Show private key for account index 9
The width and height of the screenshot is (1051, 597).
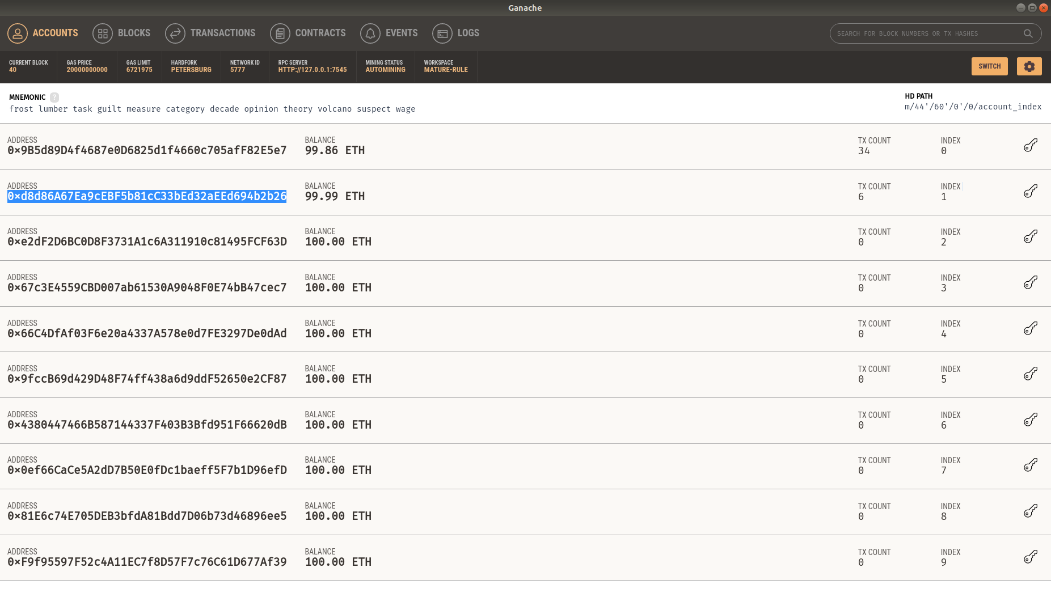pos(1031,557)
